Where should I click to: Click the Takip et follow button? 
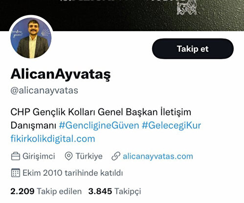tap(193, 49)
